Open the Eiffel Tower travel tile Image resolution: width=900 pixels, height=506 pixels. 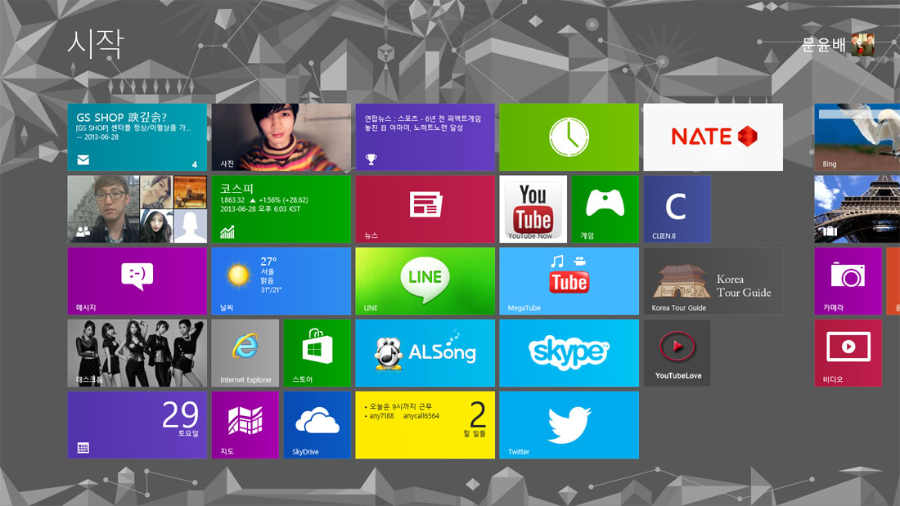coord(857,208)
